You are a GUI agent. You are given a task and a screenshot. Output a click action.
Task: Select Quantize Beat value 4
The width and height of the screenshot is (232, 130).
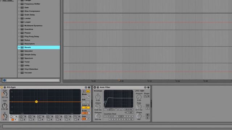coord(131,116)
